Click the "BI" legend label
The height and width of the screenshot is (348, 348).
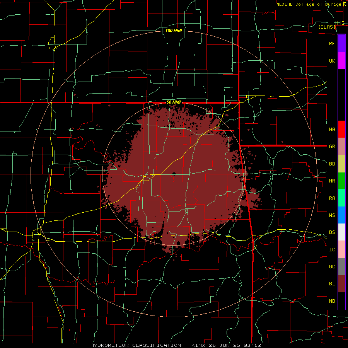tap(332, 284)
